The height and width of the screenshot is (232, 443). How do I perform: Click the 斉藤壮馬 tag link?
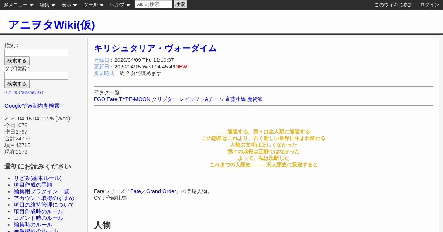click(236, 99)
